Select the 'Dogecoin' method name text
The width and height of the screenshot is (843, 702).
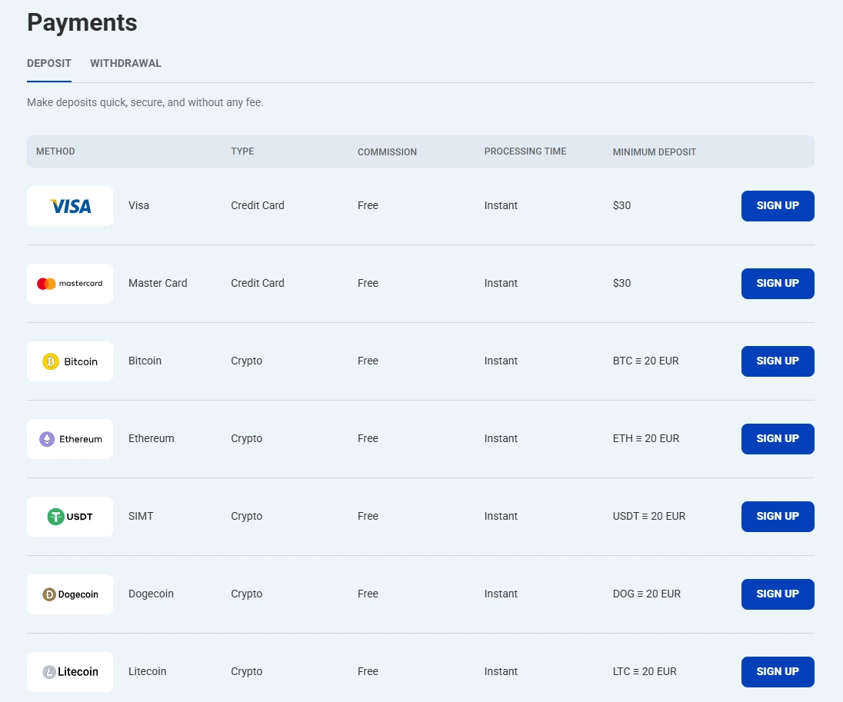tap(151, 594)
